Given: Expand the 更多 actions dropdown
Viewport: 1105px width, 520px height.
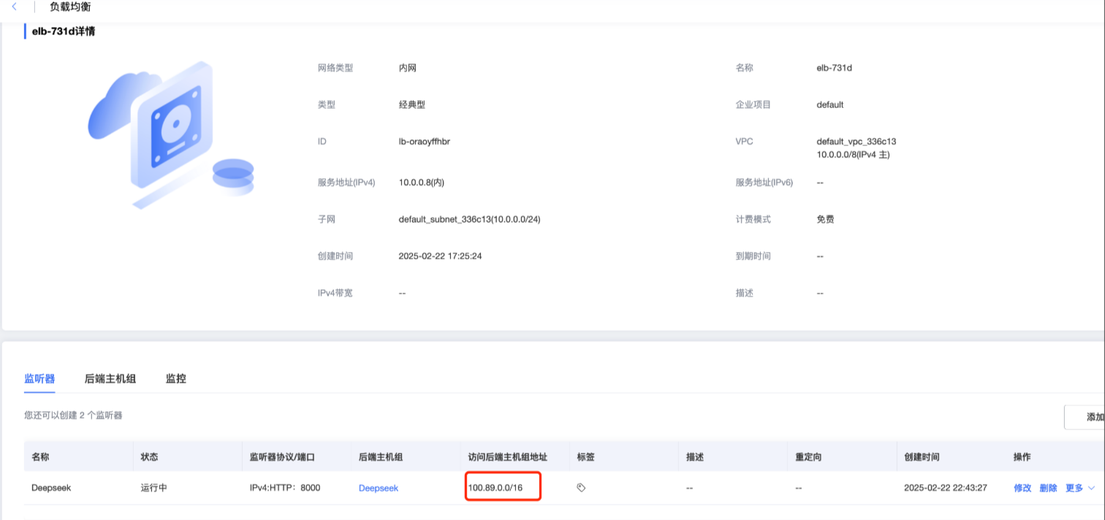Looking at the screenshot, I should 1079,488.
